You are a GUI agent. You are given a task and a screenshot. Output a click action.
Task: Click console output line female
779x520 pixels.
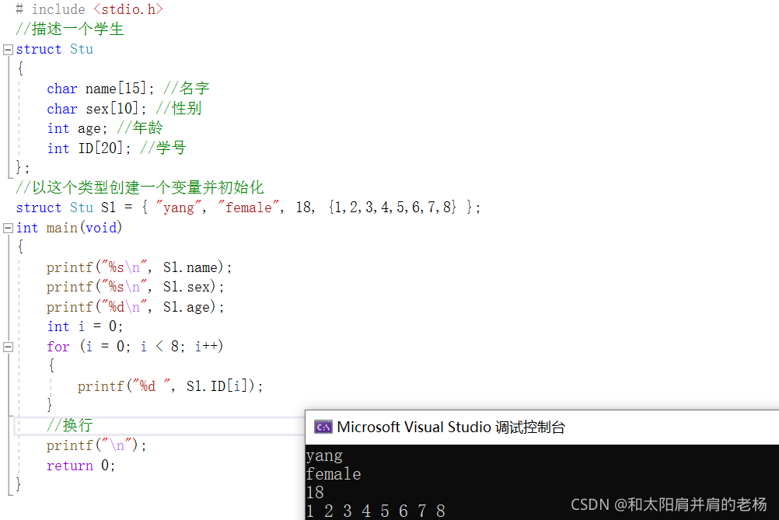334,474
